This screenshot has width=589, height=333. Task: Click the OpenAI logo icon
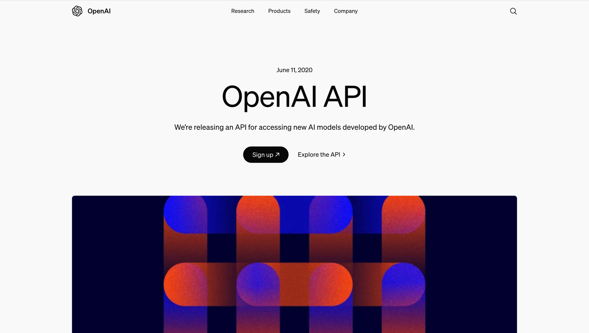(x=77, y=11)
